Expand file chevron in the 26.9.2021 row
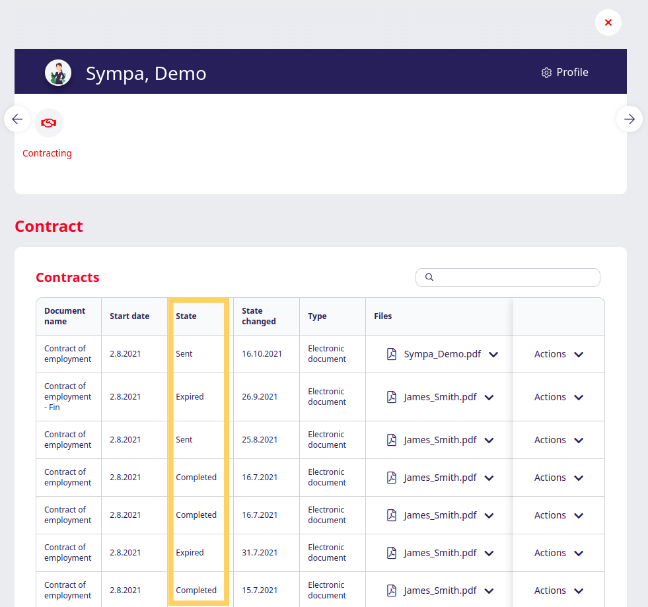 tap(489, 398)
